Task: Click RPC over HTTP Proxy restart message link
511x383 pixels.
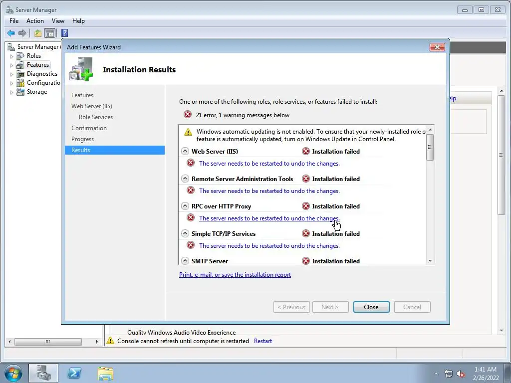Action: (269, 218)
